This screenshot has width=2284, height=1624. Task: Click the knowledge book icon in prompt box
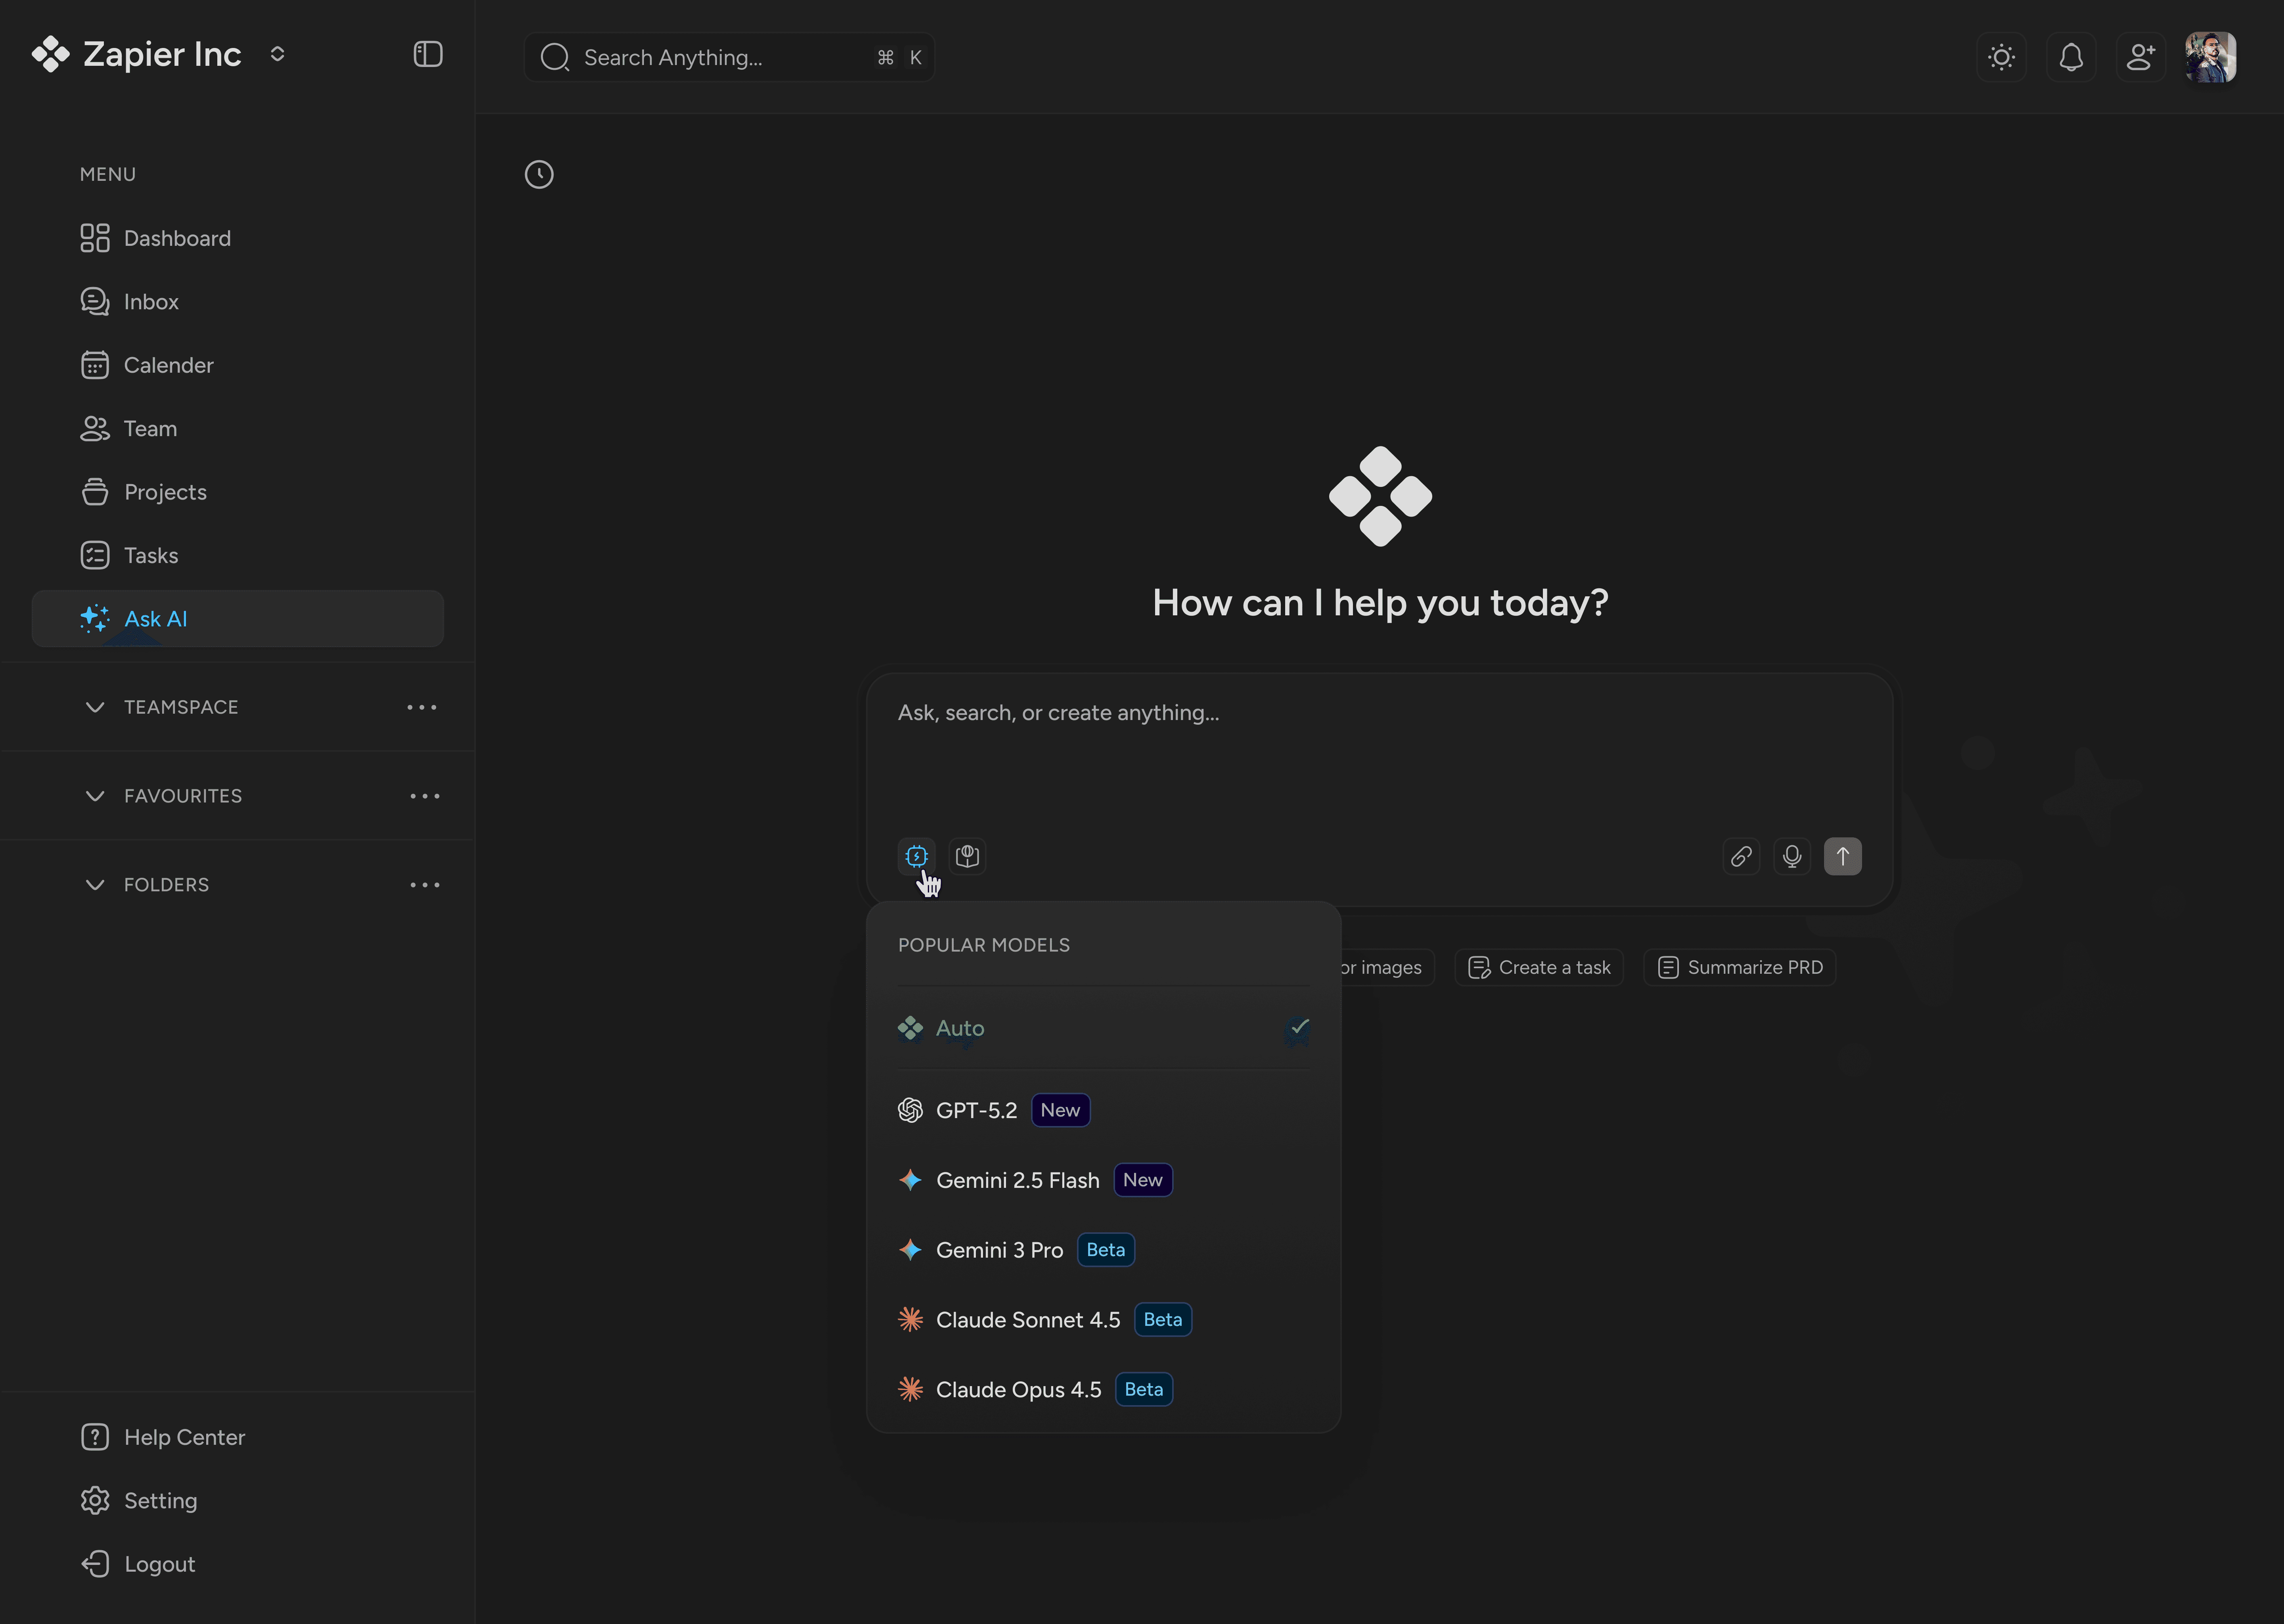click(967, 856)
